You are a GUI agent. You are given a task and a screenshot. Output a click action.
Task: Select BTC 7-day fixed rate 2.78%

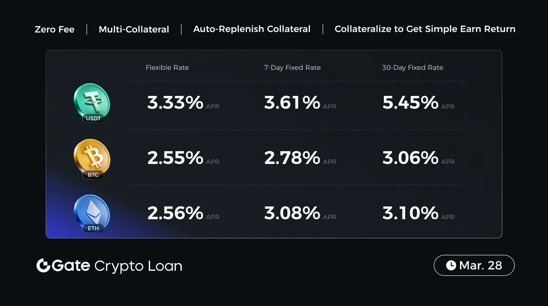(292, 158)
